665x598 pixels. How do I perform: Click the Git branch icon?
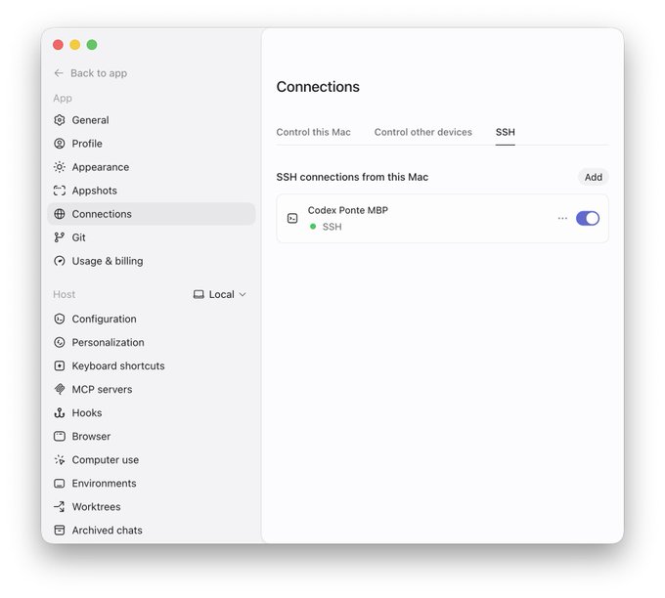pyautogui.click(x=60, y=237)
